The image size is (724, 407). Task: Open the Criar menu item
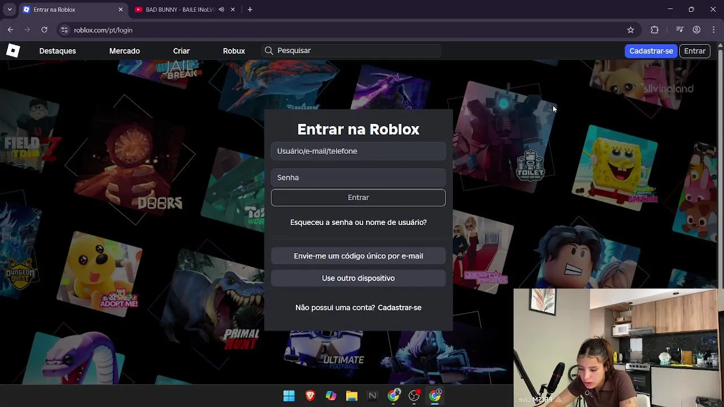(182, 51)
